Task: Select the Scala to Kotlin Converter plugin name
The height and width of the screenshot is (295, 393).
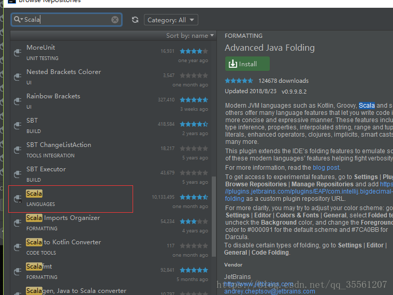Action: coord(63,242)
